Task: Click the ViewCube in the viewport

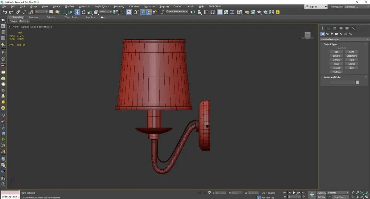Action: coord(307,35)
